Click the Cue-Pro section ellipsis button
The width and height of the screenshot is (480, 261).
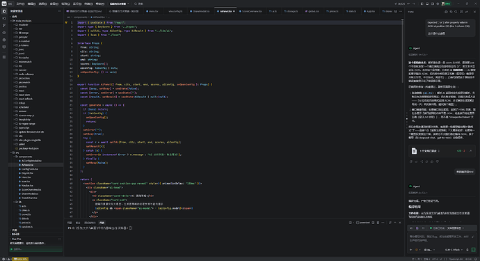tap(59, 239)
